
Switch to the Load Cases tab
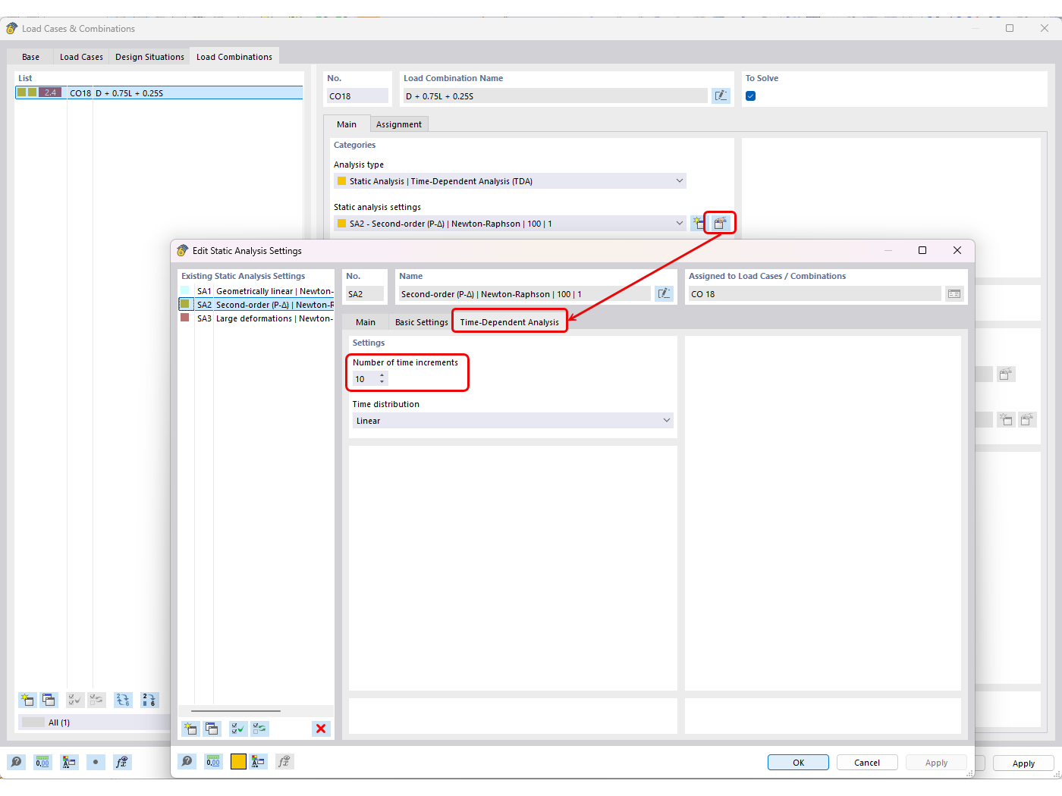(x=80, y=55)
